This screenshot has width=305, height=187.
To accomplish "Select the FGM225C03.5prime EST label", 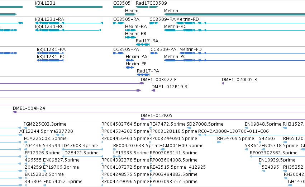I will click(x=45, y=139).
